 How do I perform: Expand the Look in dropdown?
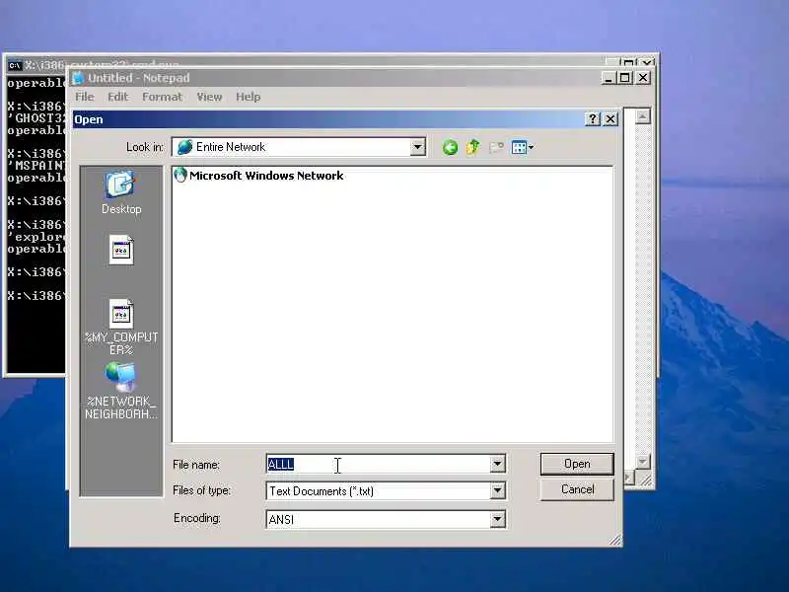pos(417,147)
